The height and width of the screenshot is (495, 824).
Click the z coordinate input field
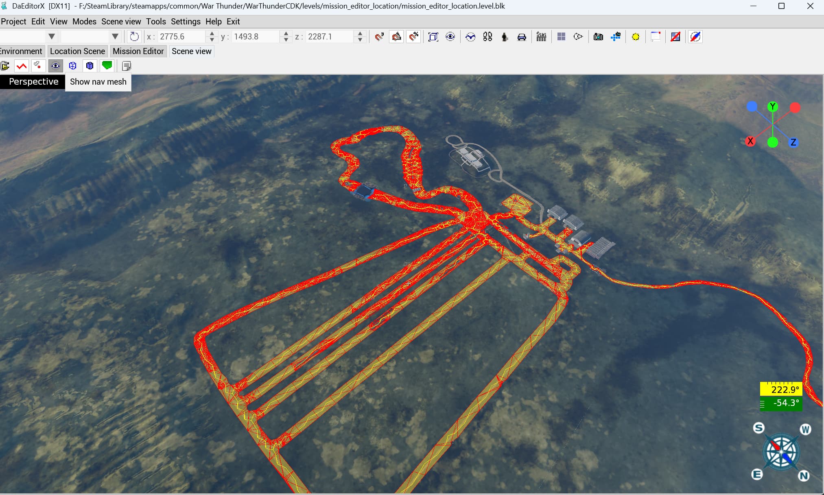coord(329,37)
